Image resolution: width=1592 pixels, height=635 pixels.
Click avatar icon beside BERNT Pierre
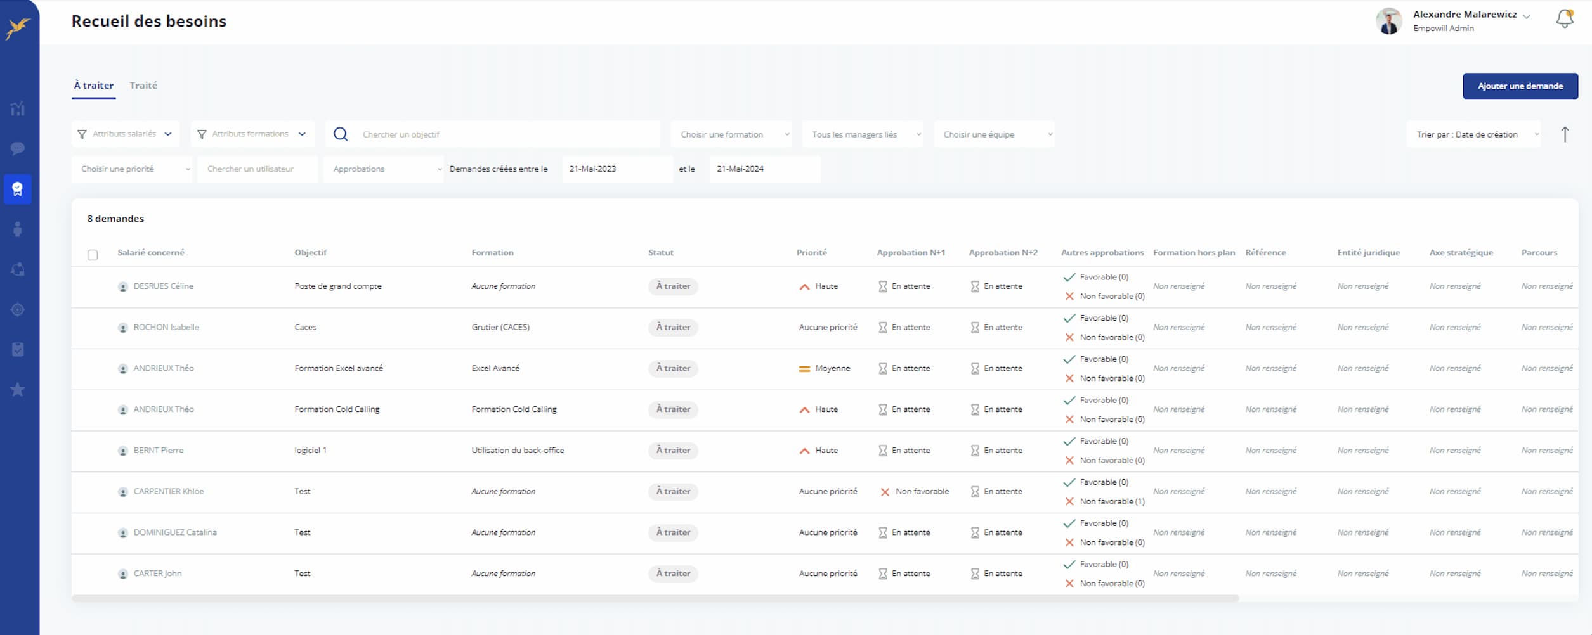123,451
